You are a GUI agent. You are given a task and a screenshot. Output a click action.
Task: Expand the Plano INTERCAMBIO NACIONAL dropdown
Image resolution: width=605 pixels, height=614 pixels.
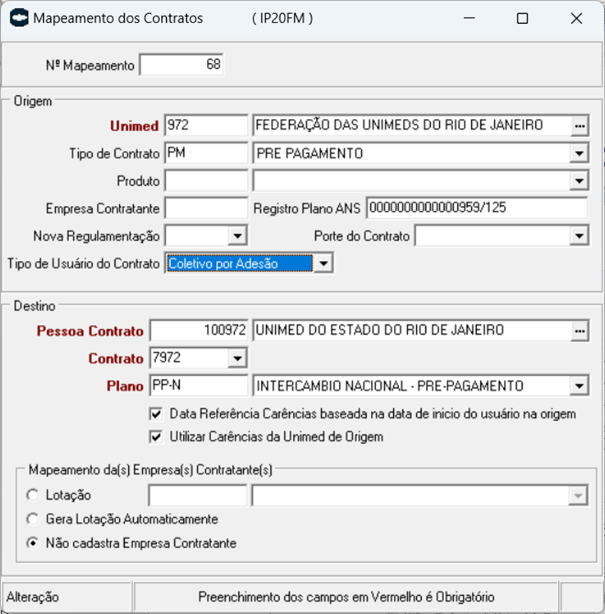[x=580, y=386]
